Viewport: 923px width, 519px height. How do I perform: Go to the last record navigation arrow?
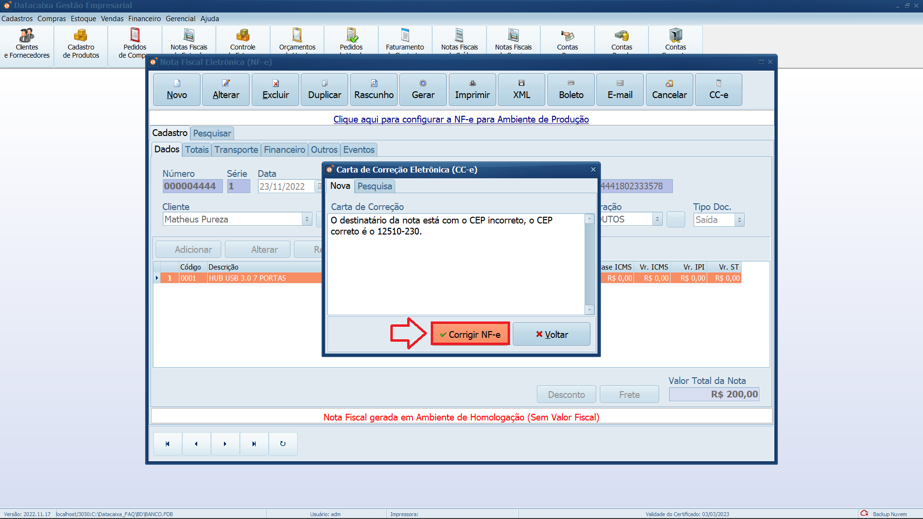coord(254,444)
